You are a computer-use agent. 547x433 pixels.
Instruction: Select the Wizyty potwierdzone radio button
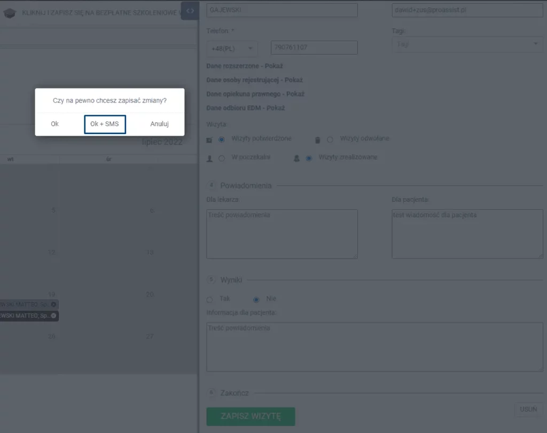[x=222, y=139]
